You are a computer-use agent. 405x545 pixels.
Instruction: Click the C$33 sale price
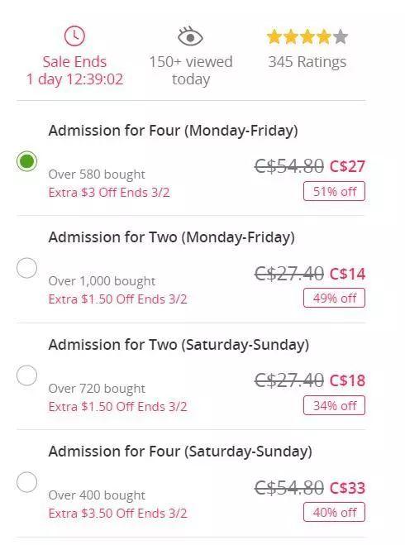tap(347, 488)
